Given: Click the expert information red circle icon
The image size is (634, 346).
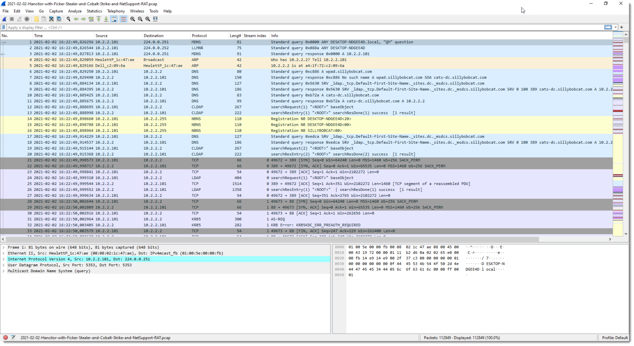Looking at the screenshot, I should [x=6, y=338].
